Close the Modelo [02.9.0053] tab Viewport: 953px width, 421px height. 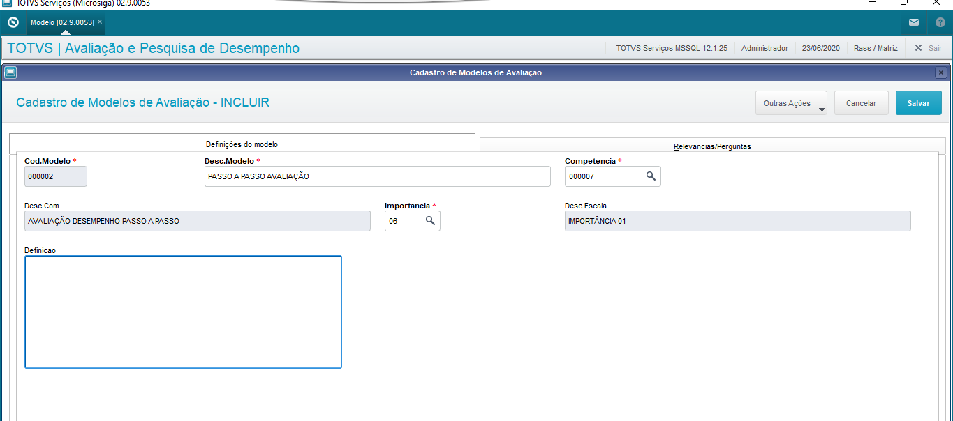pyautogui.click(x=100, y=22)
